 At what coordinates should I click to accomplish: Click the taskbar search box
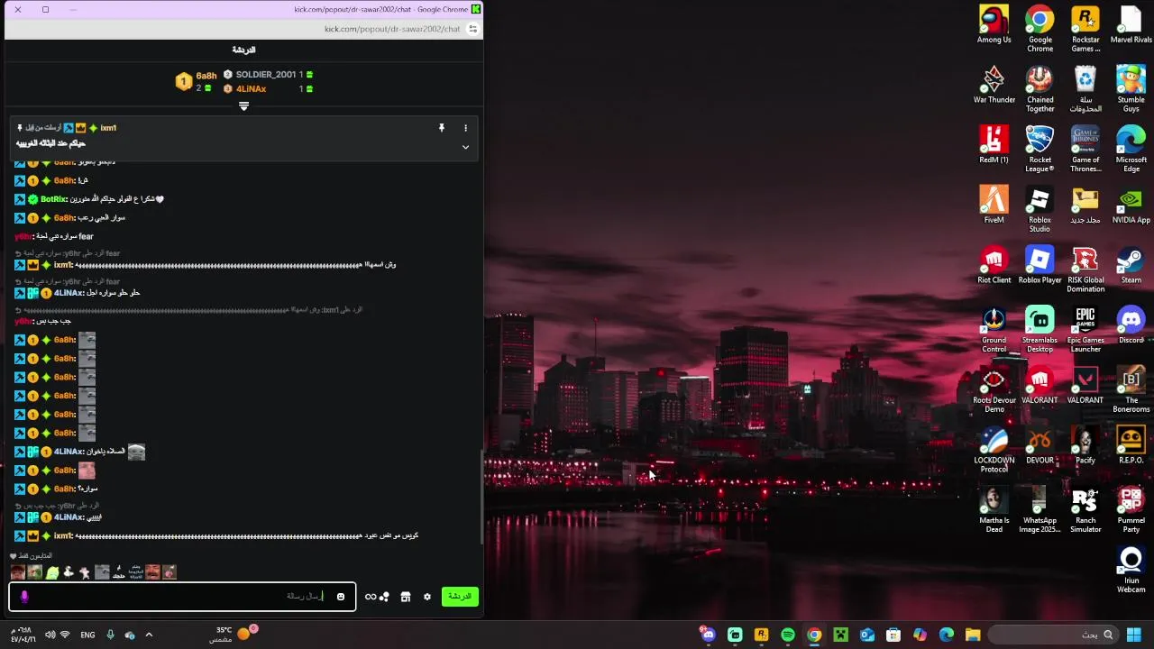tap(1053, 635)
